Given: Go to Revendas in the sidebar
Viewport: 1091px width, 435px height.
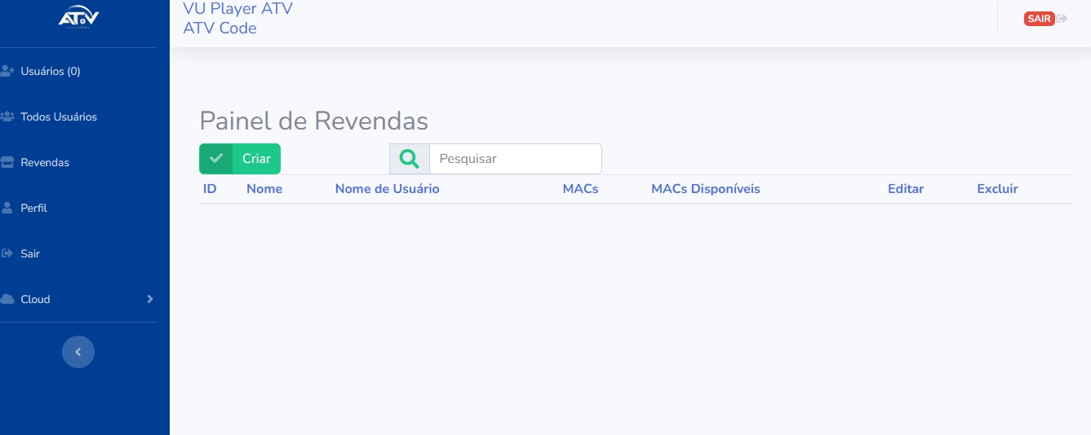Looking at the screenshot, I should pos(45,162).
